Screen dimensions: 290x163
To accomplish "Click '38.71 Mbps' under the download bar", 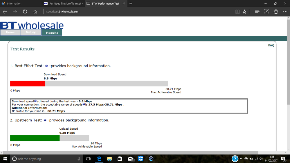I will coord(173,89).
